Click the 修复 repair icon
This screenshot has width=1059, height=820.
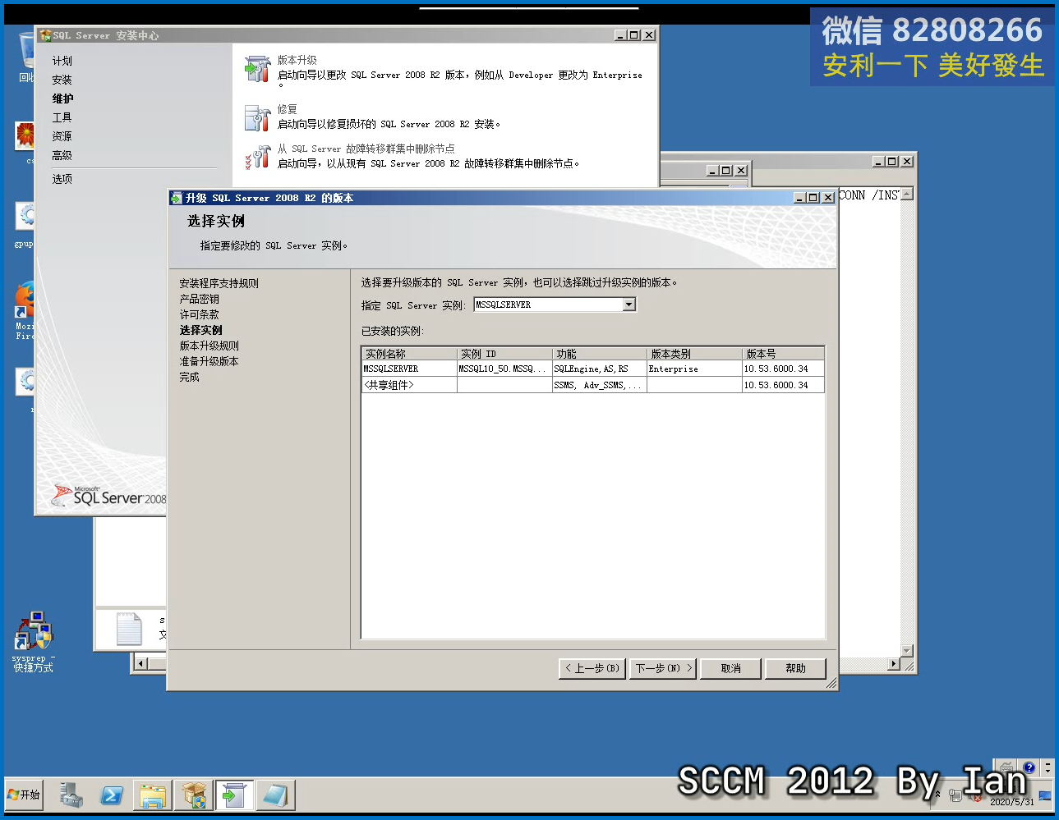(258, 118)
